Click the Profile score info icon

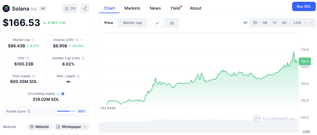[29, 111]
